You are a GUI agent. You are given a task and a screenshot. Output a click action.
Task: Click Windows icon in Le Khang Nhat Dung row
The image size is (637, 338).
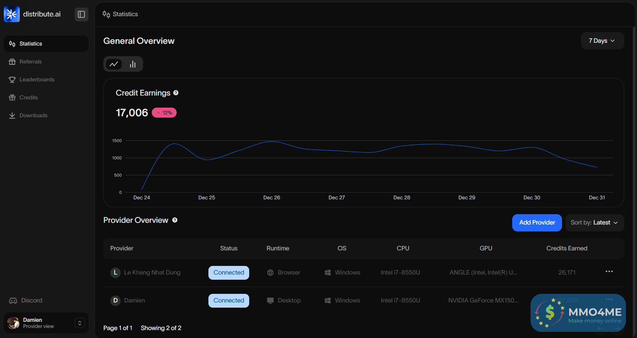coord(328,272)
